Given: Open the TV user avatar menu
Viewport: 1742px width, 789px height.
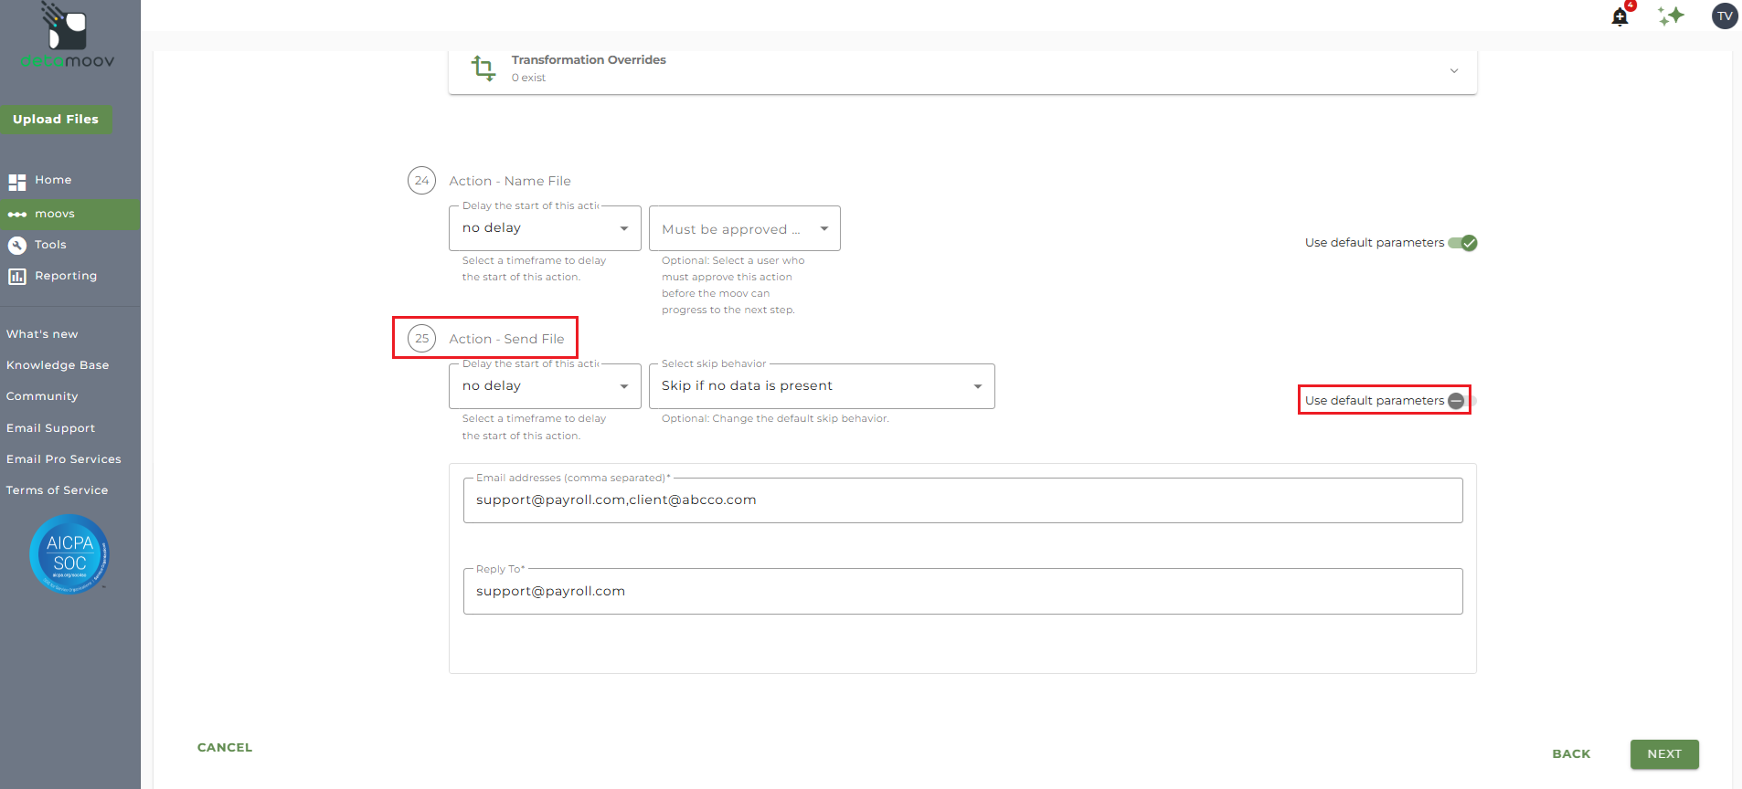Looking at the screenshot, I should coord(1725,16).
